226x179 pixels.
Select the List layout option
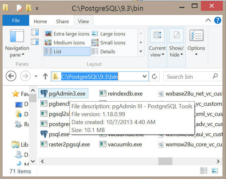[x=67, y=51]
